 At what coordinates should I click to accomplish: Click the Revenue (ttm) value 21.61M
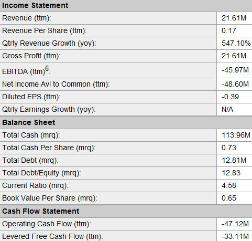pos(234,18)
